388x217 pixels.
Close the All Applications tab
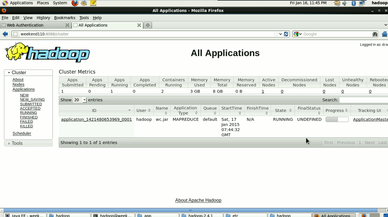pyautogui.click(x=139, y=25)
